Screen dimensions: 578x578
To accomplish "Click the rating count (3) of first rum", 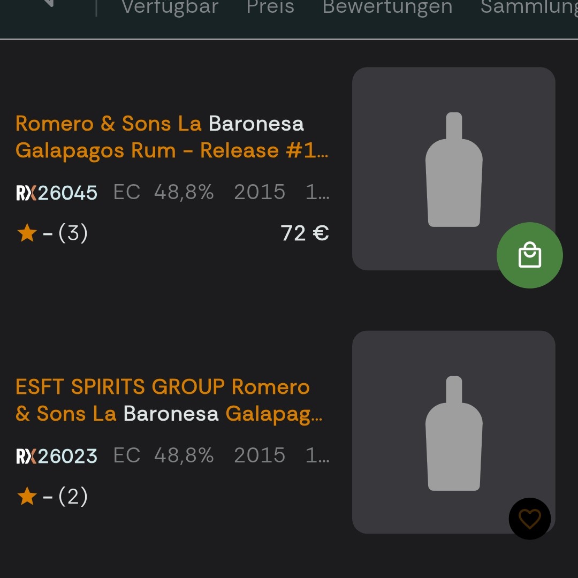I will [73, 233].
